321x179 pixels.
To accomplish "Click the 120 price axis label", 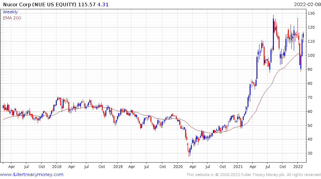I will click(x=311, y=27).
